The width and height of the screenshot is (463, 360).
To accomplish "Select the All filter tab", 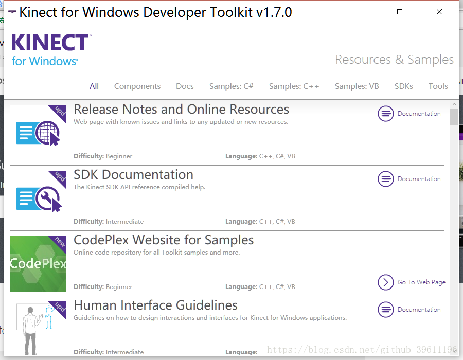I will point(94,86).
